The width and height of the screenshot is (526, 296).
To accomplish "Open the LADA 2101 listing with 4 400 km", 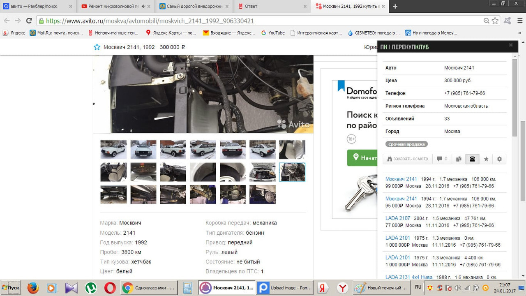I will click(x=398, y=257).
